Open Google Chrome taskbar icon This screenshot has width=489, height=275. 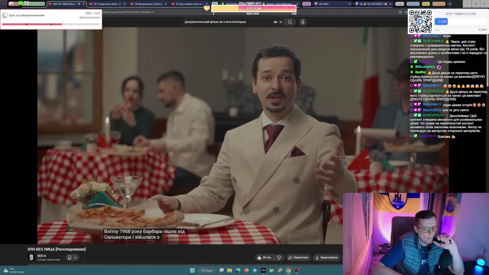pos(288,270)
